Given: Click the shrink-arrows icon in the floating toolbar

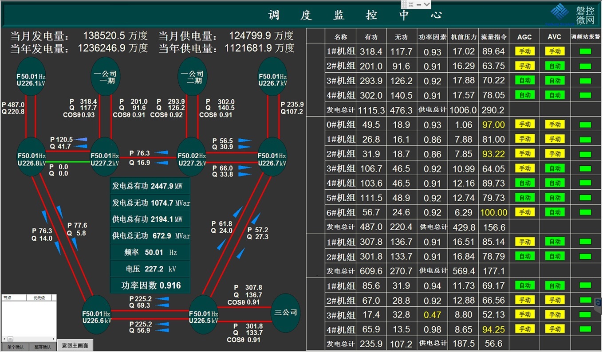Looking at the screenshot, I should click(411, 4).
